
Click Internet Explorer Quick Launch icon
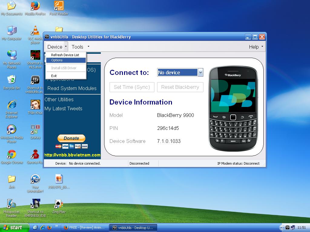click(x=42, y=227)
